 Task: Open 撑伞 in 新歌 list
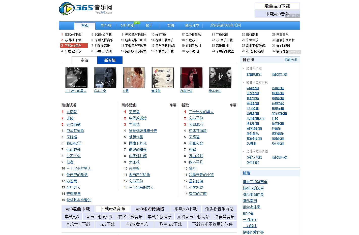192,169
